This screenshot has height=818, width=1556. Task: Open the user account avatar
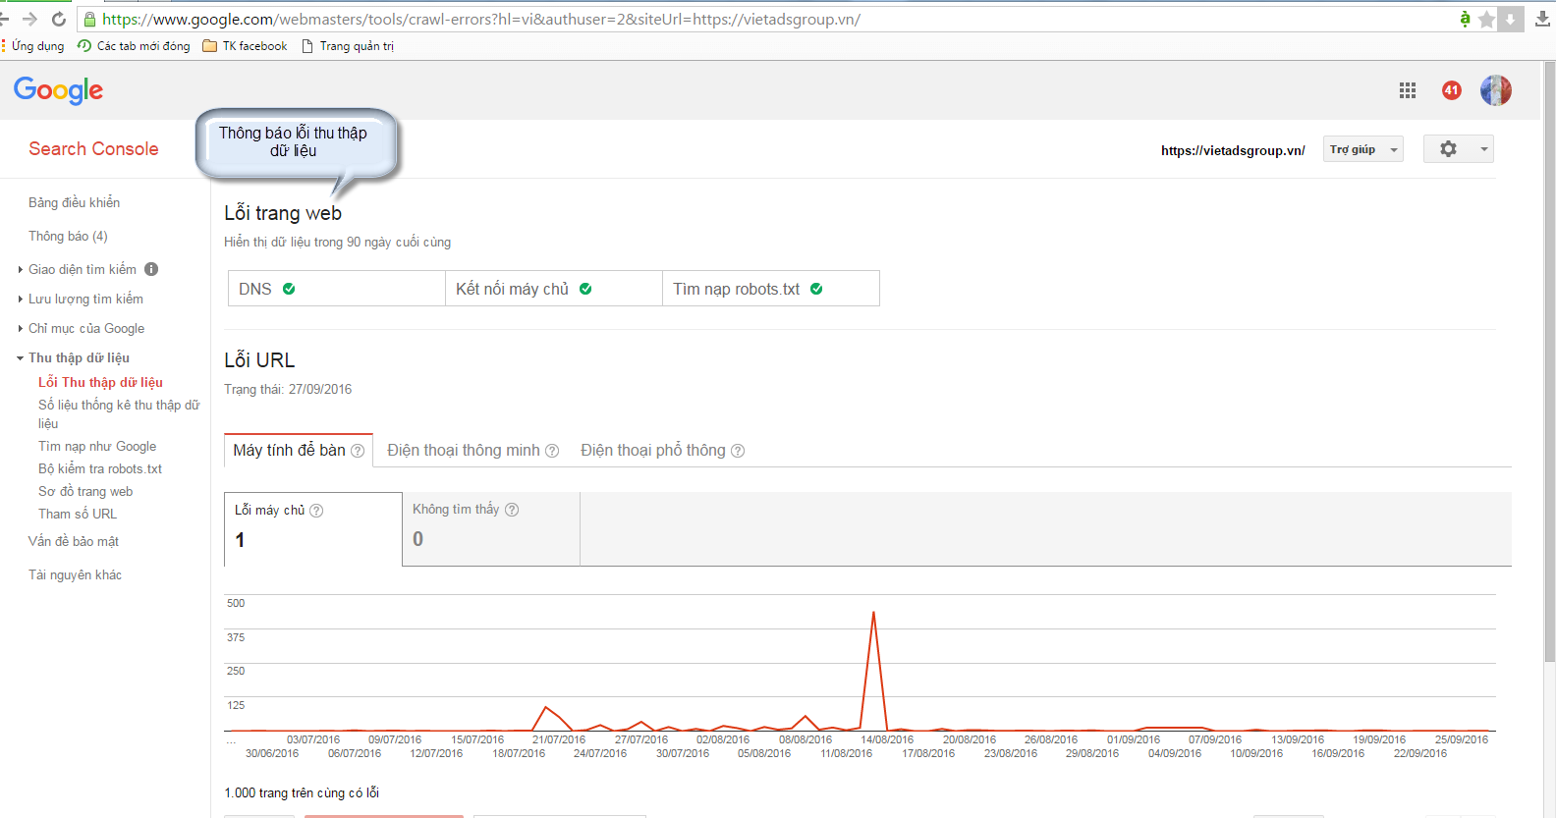point(1495,90)
